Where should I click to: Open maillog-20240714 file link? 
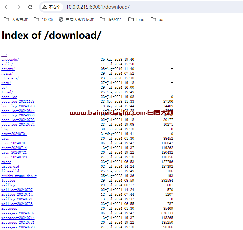[17, 195]
